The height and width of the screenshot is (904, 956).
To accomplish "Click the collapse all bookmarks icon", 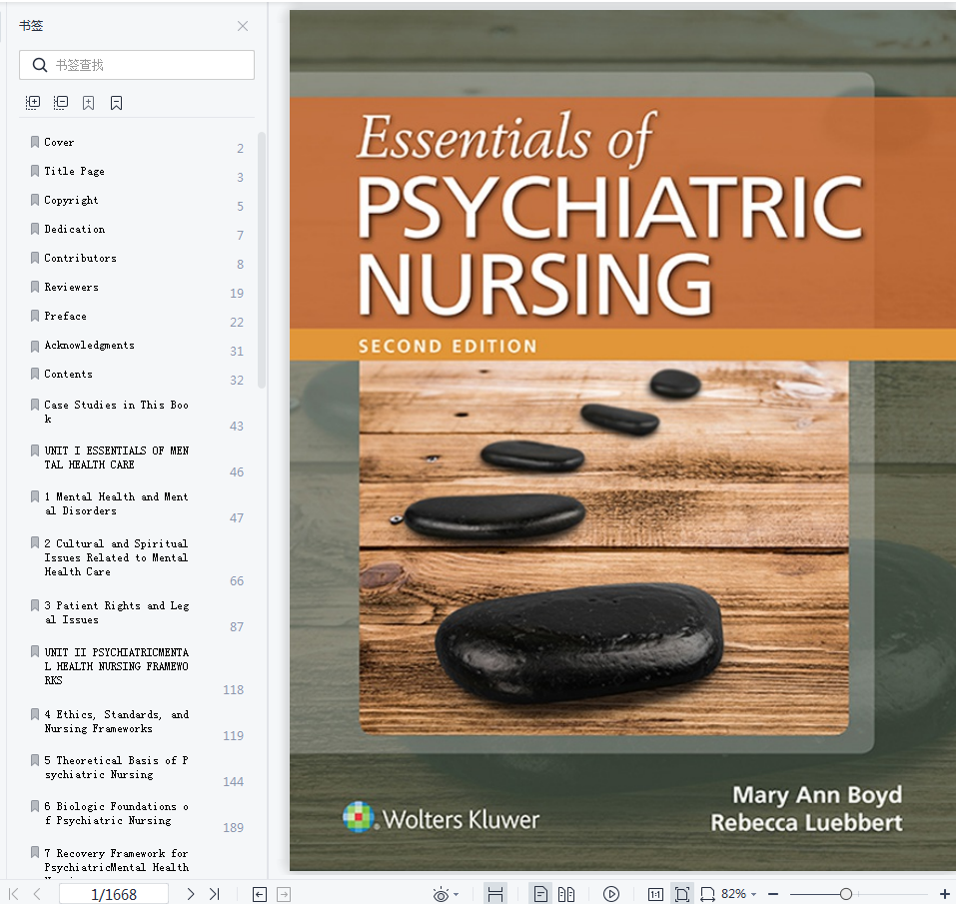I will [x=61, y=103].
